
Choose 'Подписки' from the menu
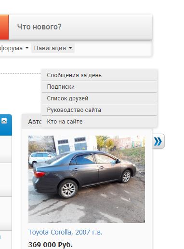[99, 87]
